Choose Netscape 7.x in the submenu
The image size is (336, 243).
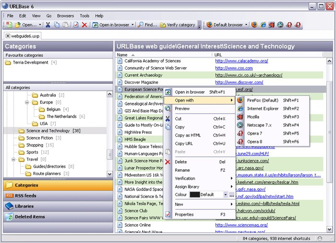pyautogui.click(x=273, y=125)
